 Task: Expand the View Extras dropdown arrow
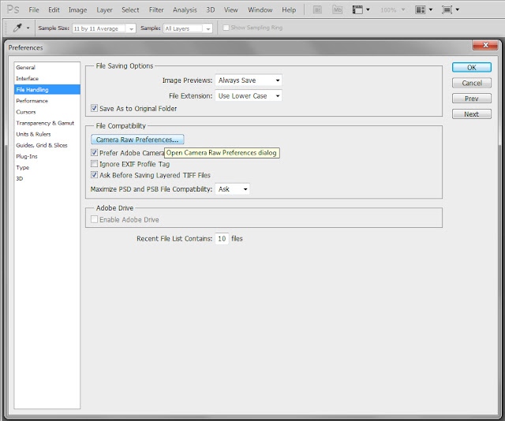pyautogui.click(x=368, y=10)
